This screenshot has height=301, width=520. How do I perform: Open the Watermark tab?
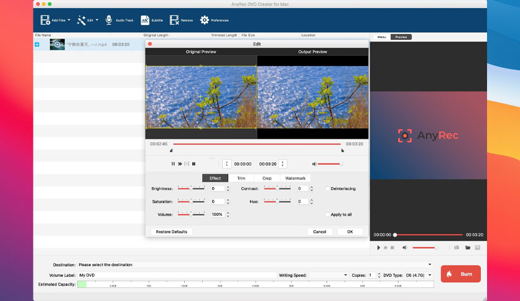click(295, 178)
